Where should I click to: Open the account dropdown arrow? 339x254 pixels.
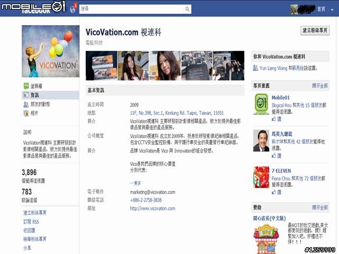[332, 10]
